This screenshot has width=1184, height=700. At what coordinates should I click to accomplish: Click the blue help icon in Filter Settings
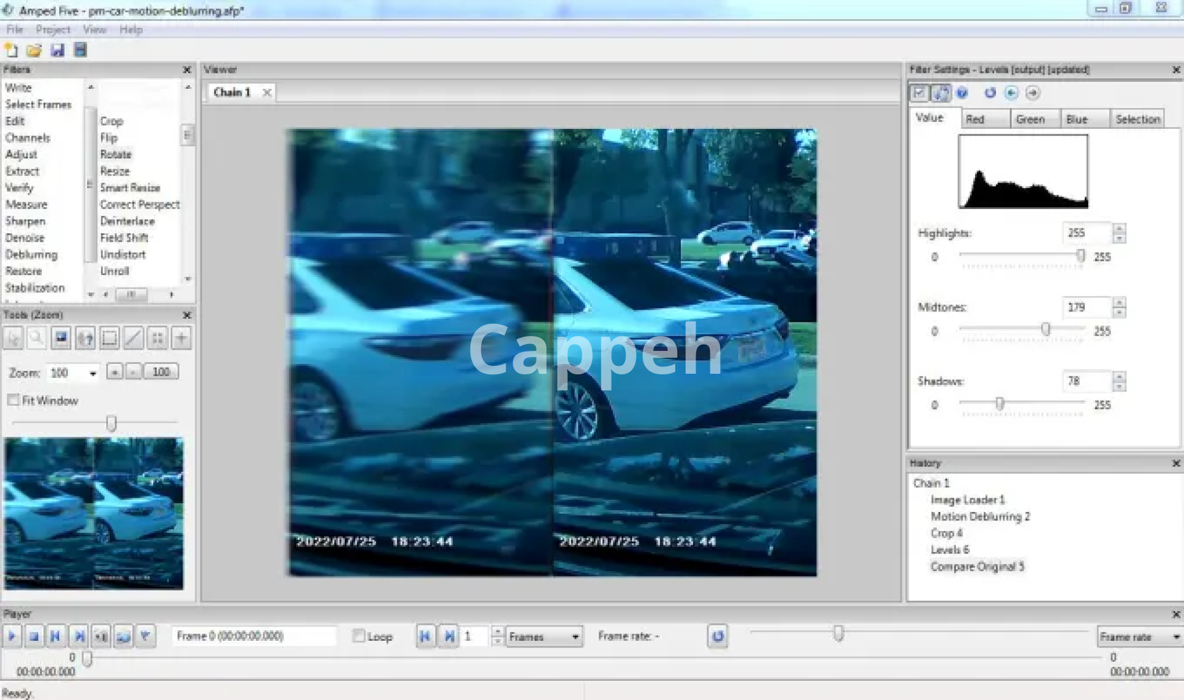pyautogui.click(x=962, y=93)
